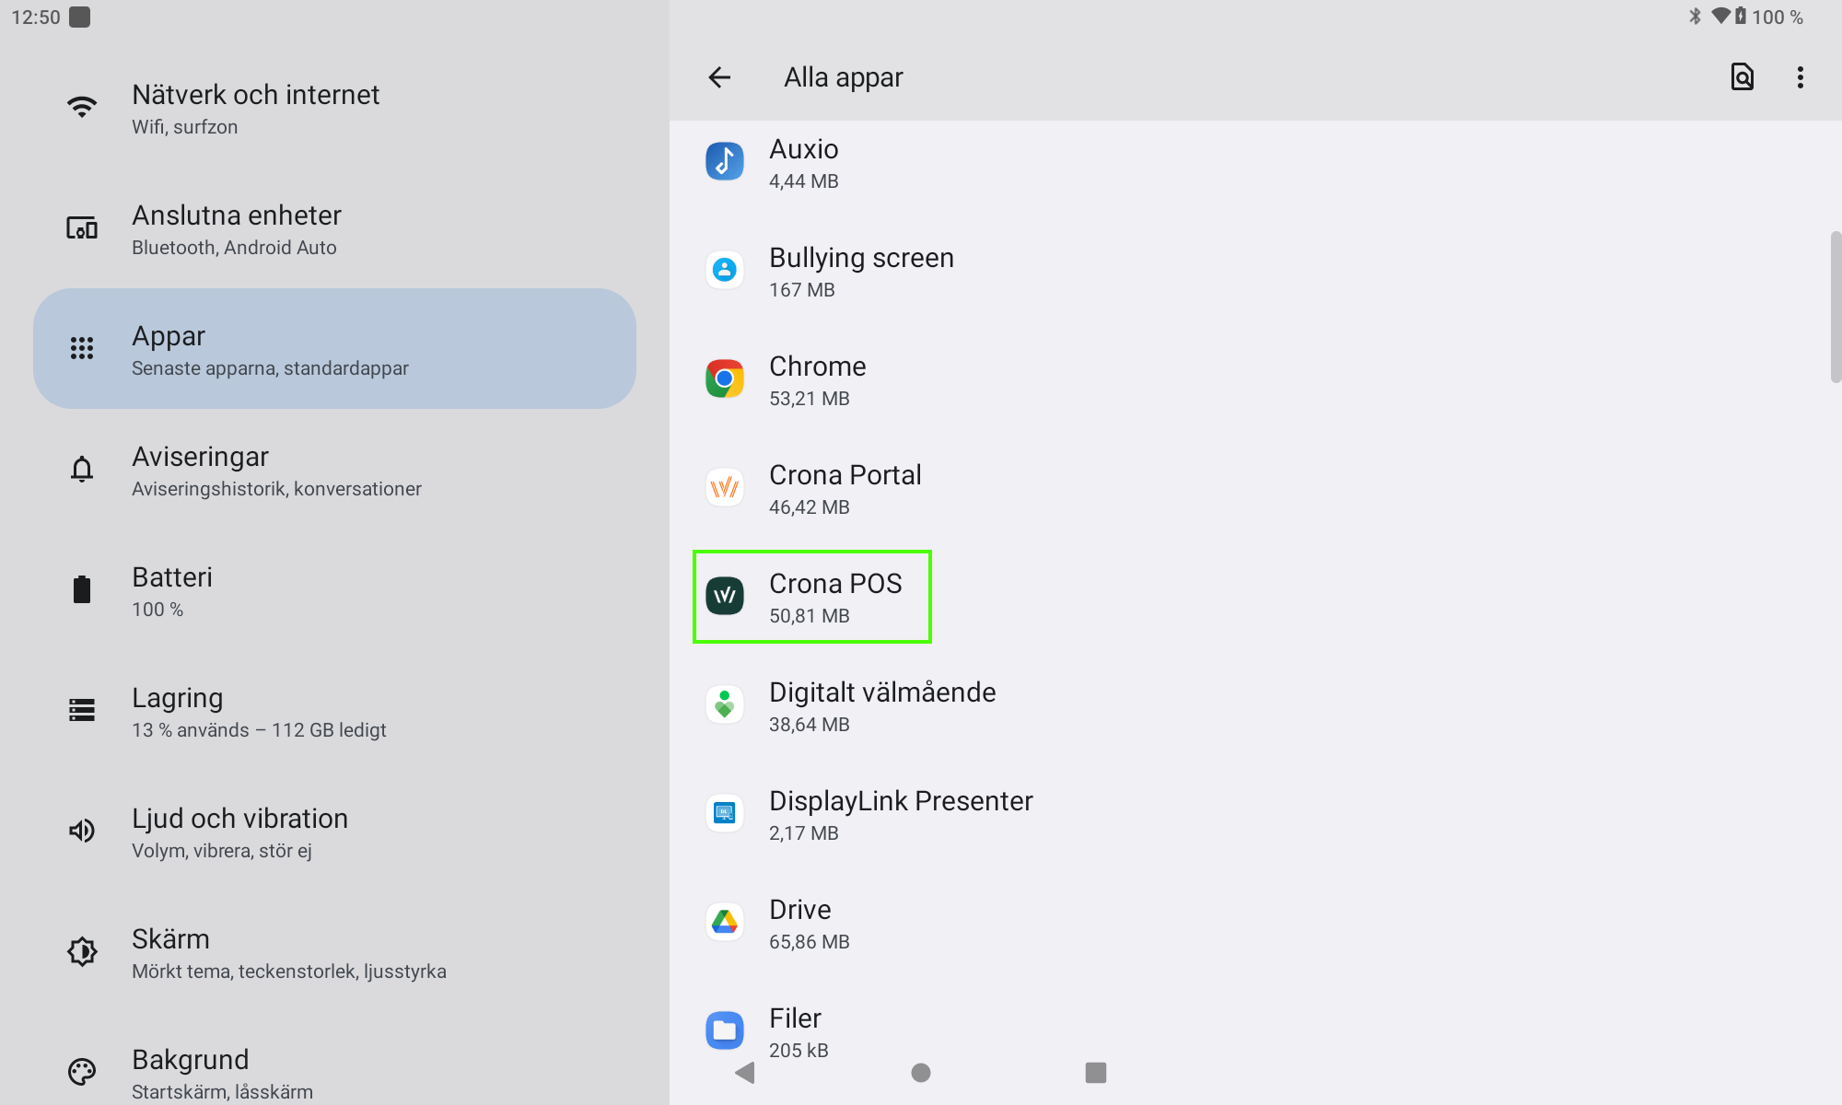The height and width of the screenshot is (1105, 1842).
Task: Open Crona Portal app entry
Action: tap(845, 489)
